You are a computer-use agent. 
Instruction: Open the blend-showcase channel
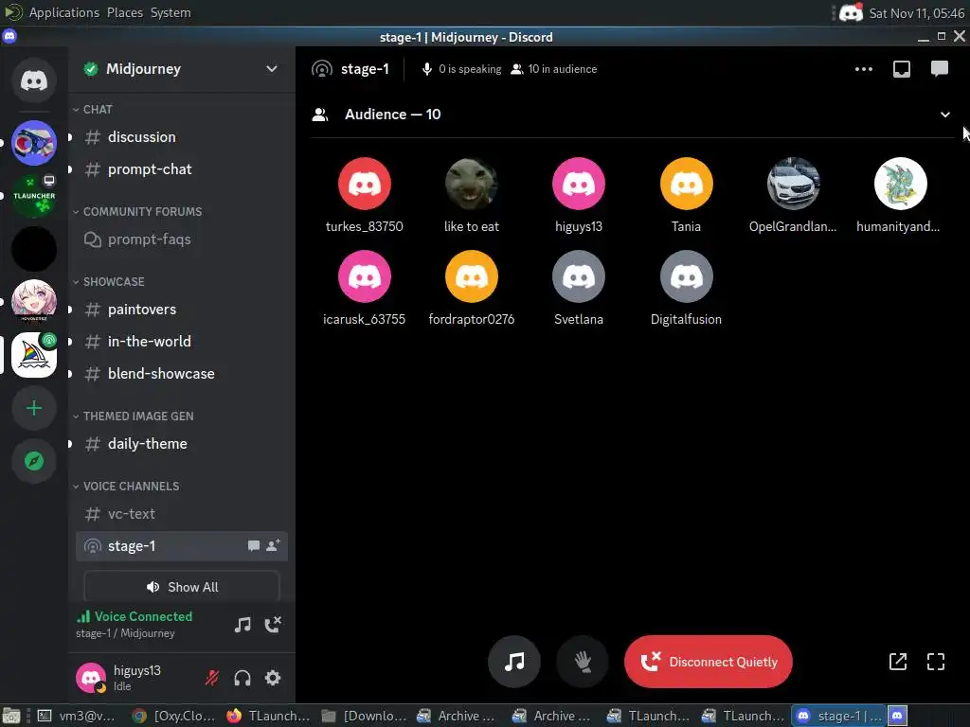pos(182,373)
